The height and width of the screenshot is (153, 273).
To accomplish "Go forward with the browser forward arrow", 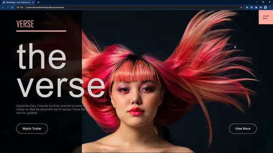I will coord(8,8).
